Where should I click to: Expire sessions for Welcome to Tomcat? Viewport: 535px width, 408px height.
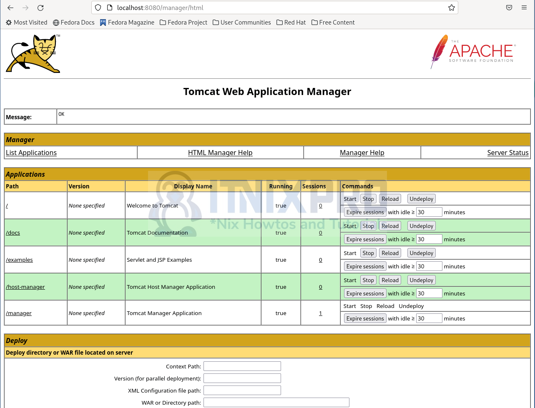(365, 212)
